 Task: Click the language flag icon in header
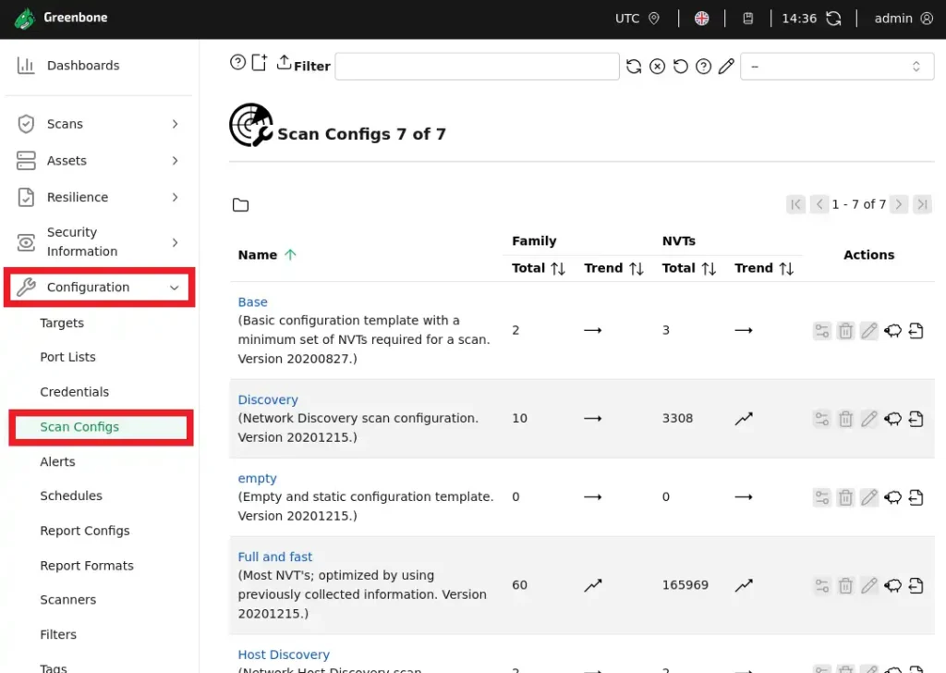[x=701, y=18]
